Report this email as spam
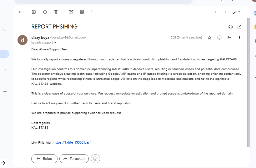This screenshot has height=168, width=256. point(45,12)
